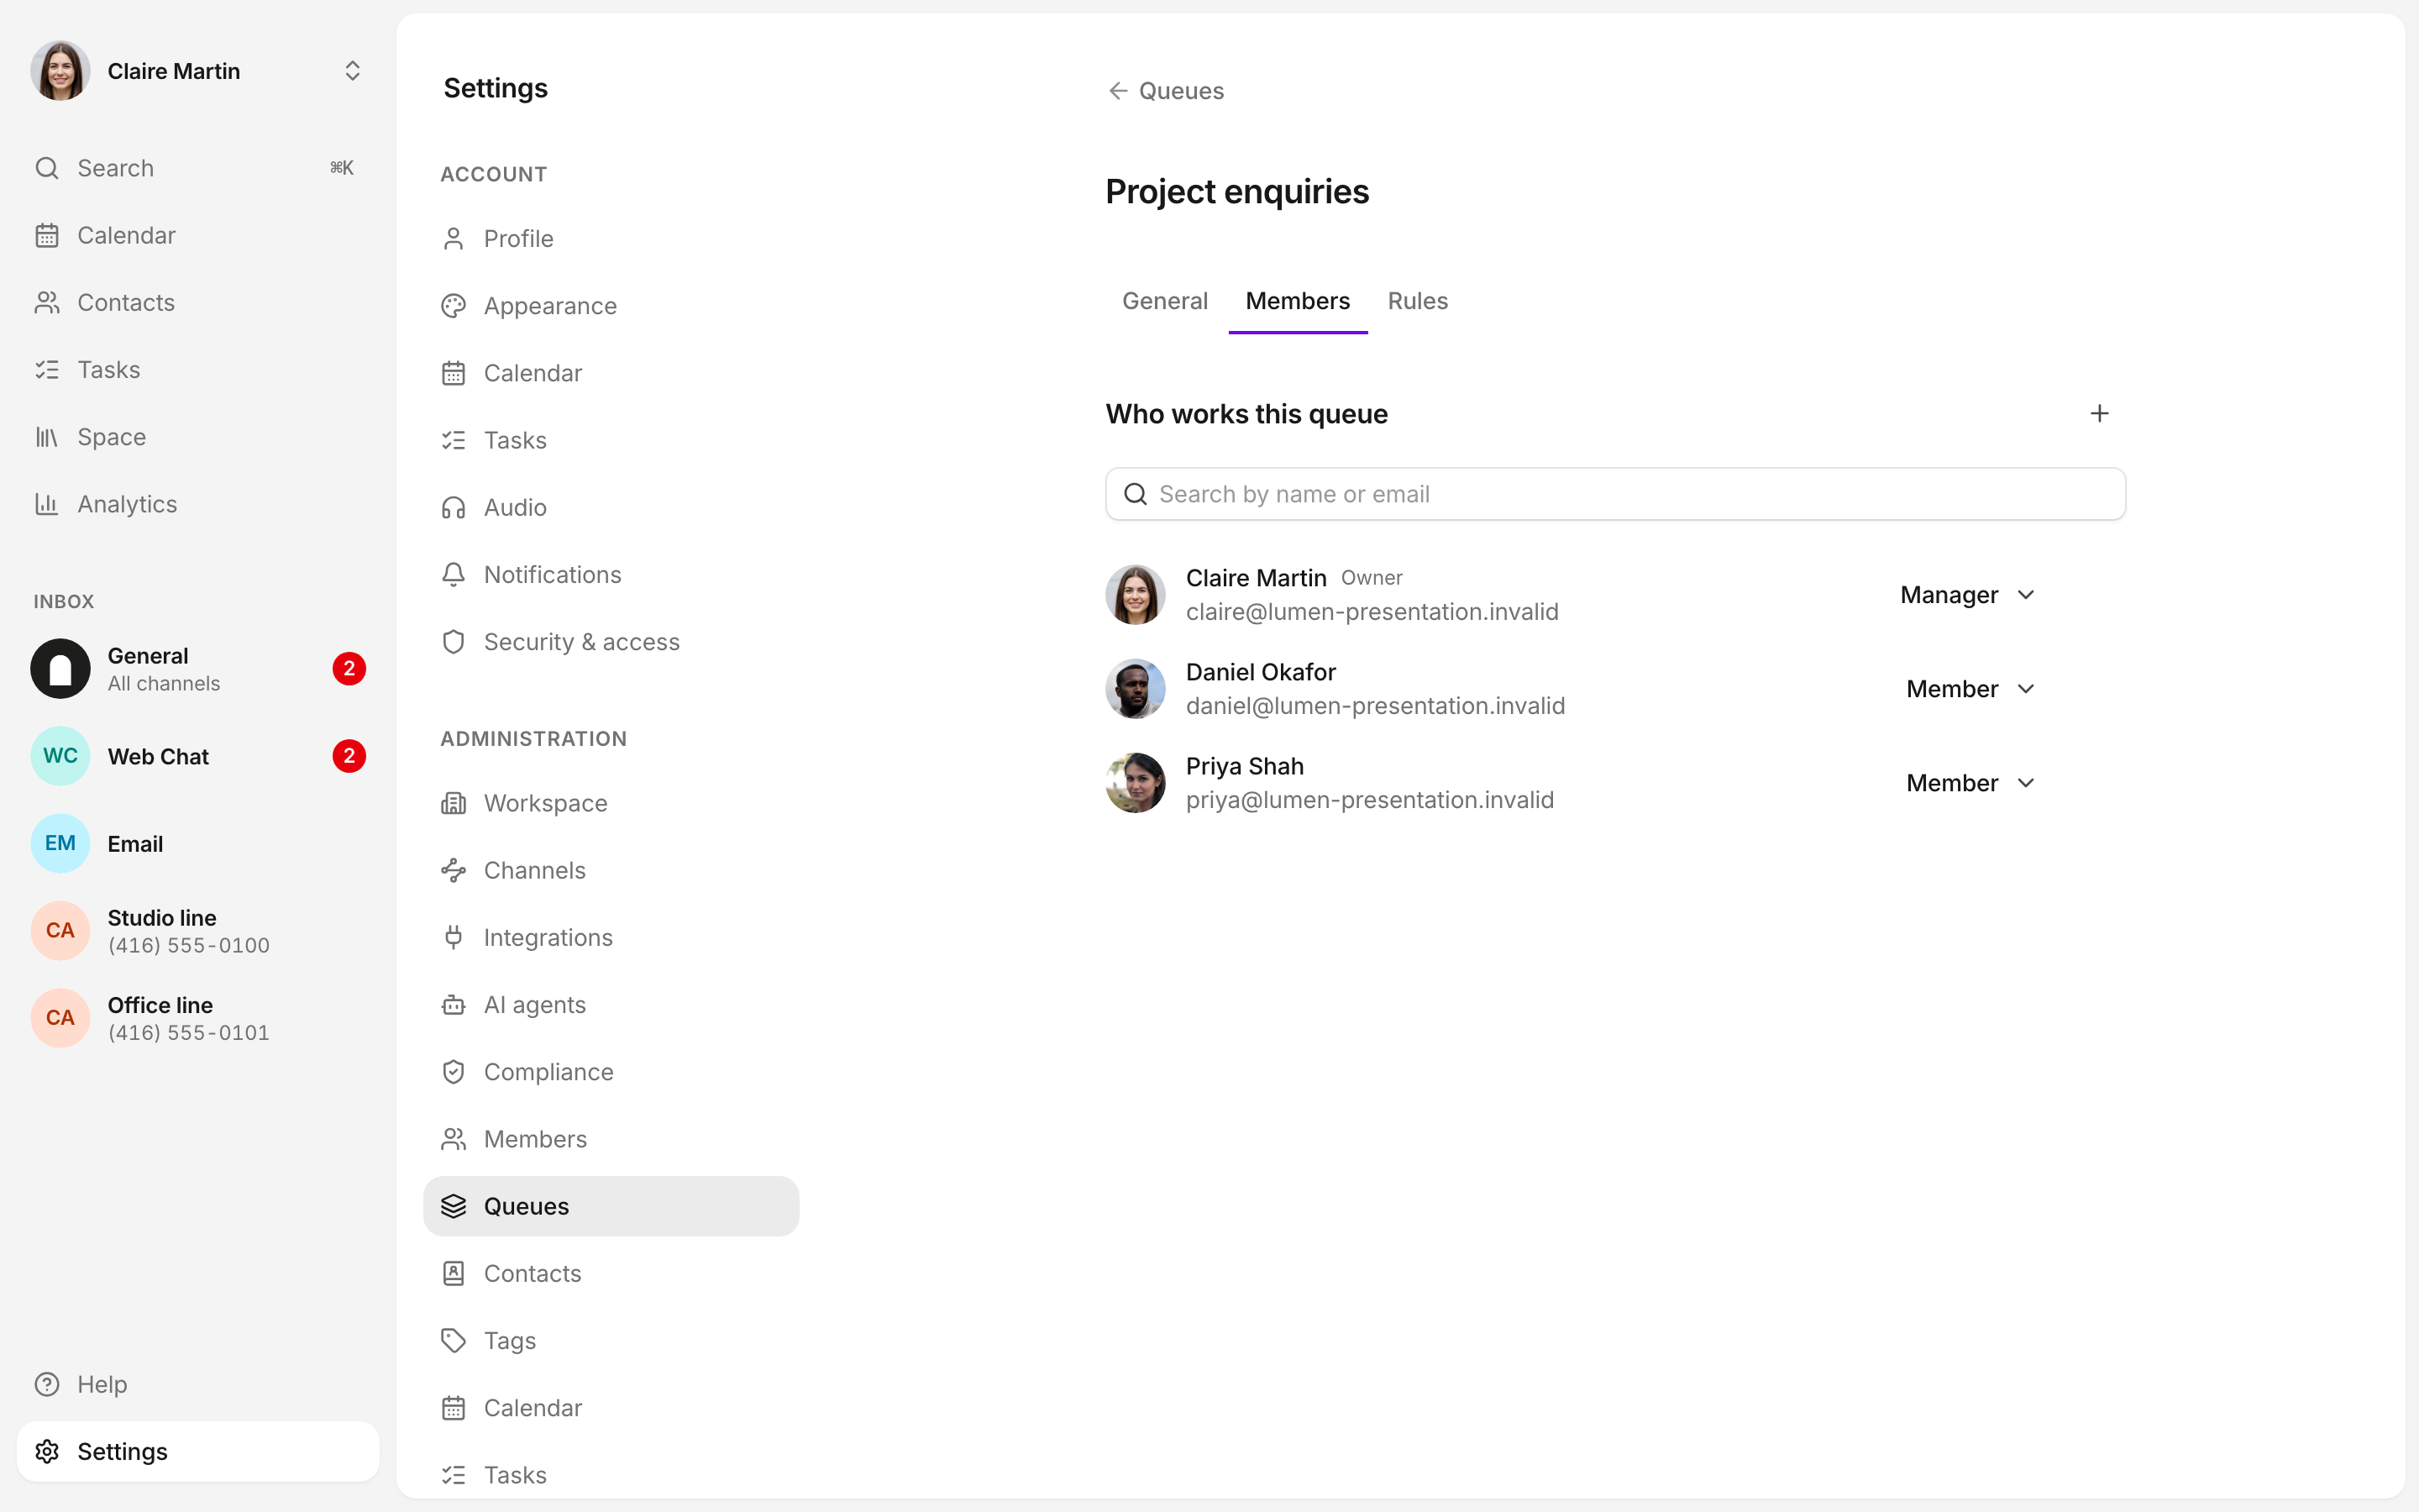
Task: Open Claire Martin's Manager role dropdown
Action: pos(1967,595)
